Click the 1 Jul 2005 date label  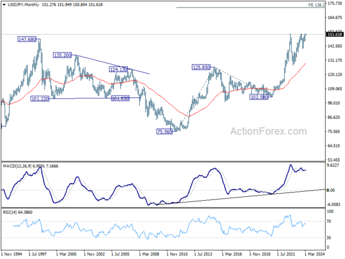coord(120,254)
